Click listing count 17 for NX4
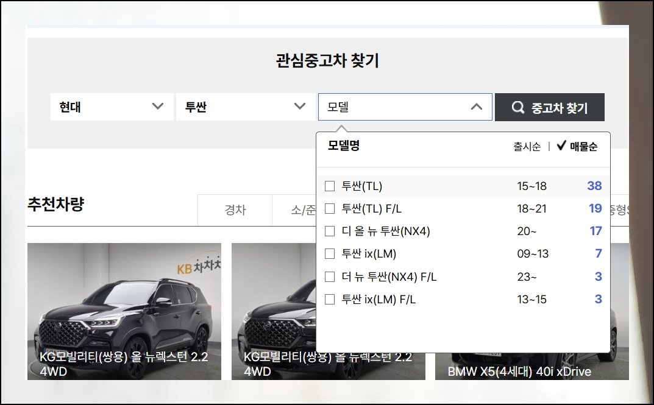The image size is (654, 405). 595,231
